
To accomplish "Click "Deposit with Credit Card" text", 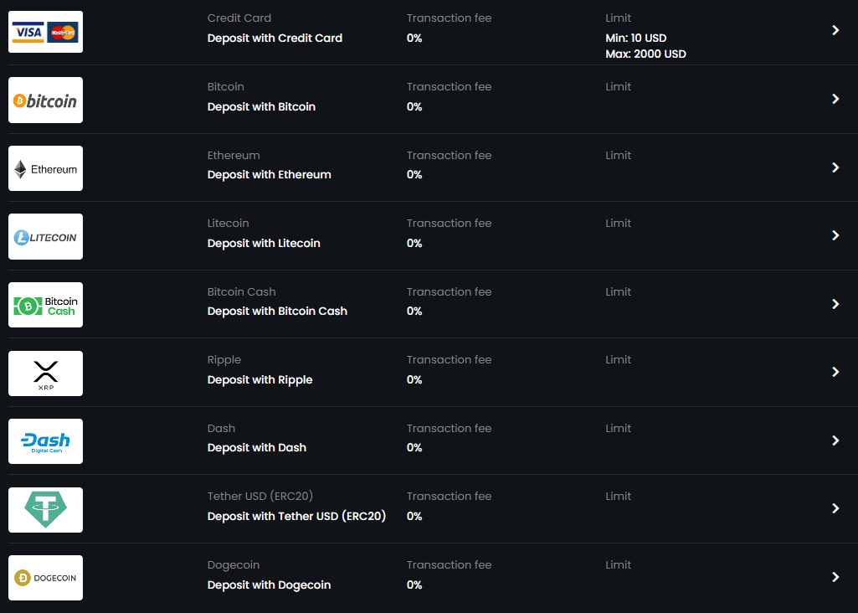I will 275,38.
